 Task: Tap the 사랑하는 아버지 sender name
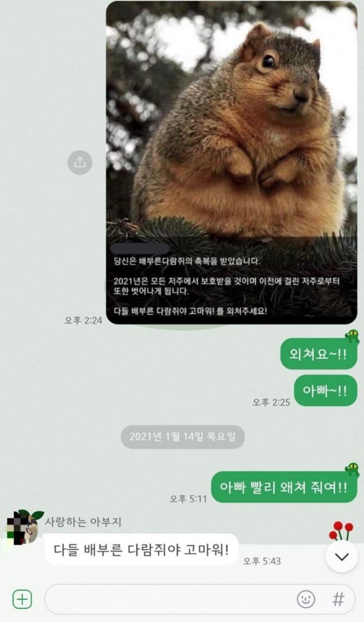pos(83,522)
